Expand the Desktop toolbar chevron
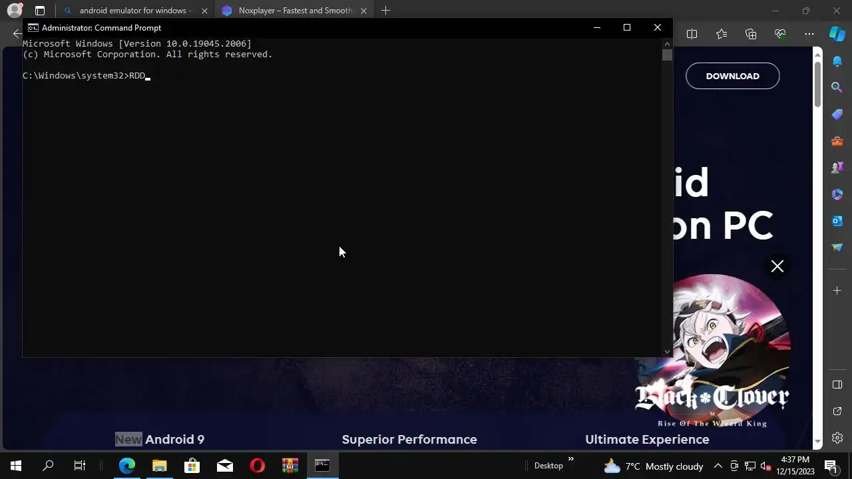Image resolution: width=852 pixels, height=479 pixels. (x=570, y=459)
